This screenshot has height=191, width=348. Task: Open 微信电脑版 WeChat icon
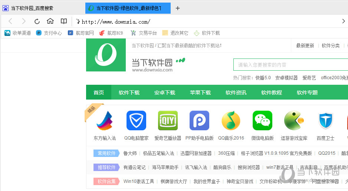pyautogui.click(x=262, y=121)
